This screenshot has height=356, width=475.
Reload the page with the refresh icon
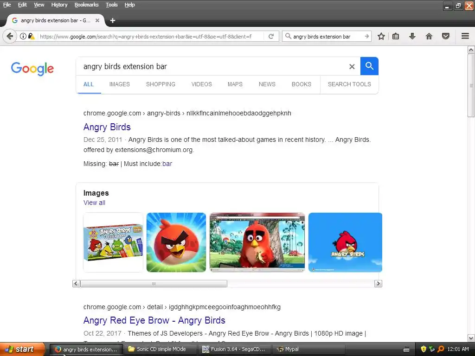pyautogui.click(x=271, y=36)
